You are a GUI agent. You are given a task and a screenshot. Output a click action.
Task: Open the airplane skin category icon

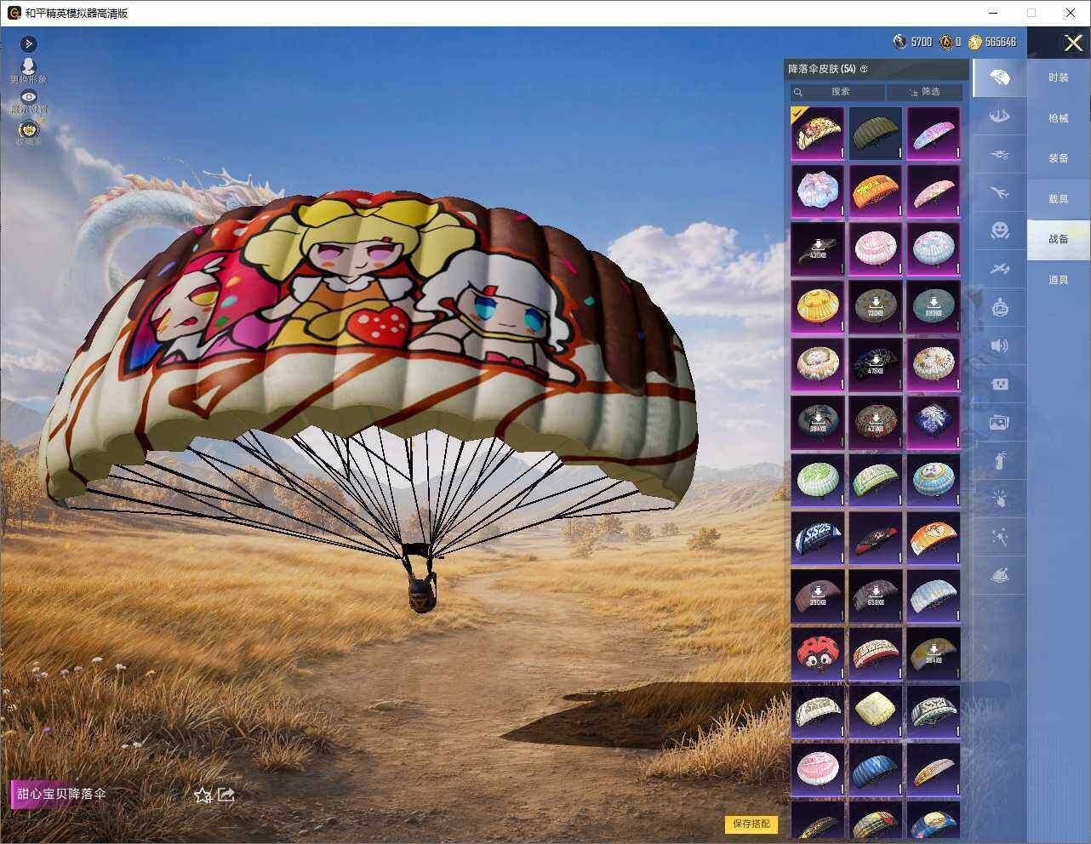(x=1000, y=193)
